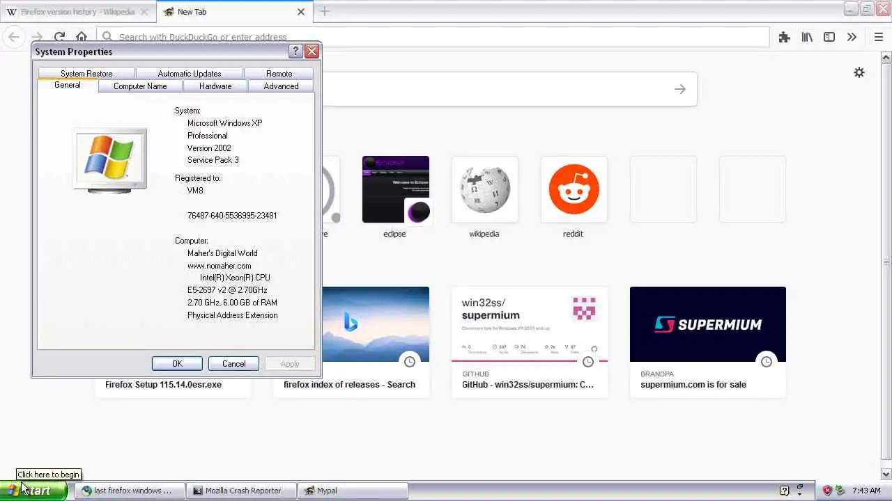Close the New Tab tab
892x501 pixels.
(x=301, y=12)
